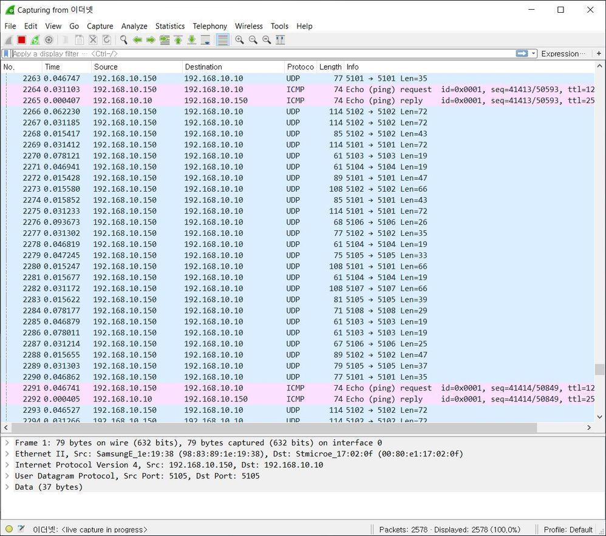
Task: Open capture options gear icon
Action: coord(49,40)
